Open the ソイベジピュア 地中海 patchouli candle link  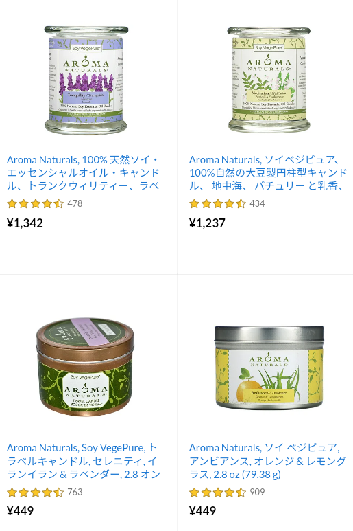pyautogui.click(x=268, y=172)
